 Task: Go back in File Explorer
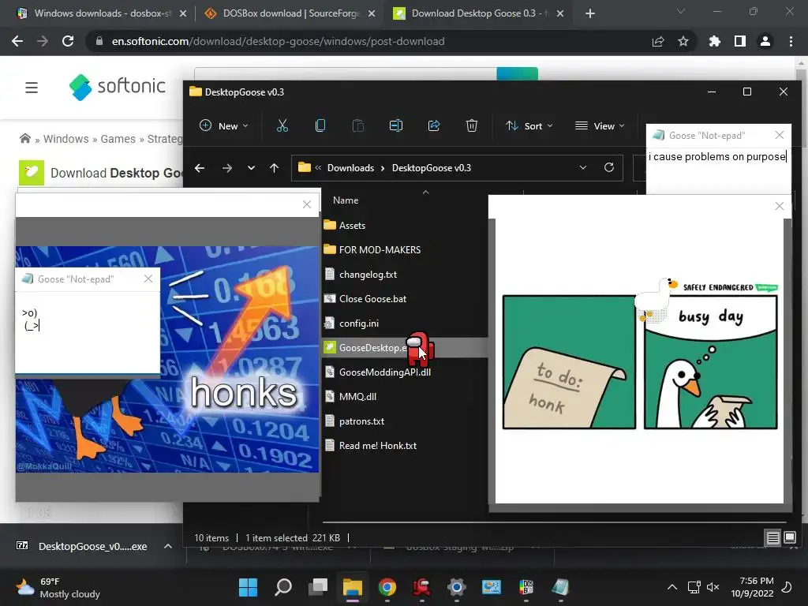tap(200, 168)
